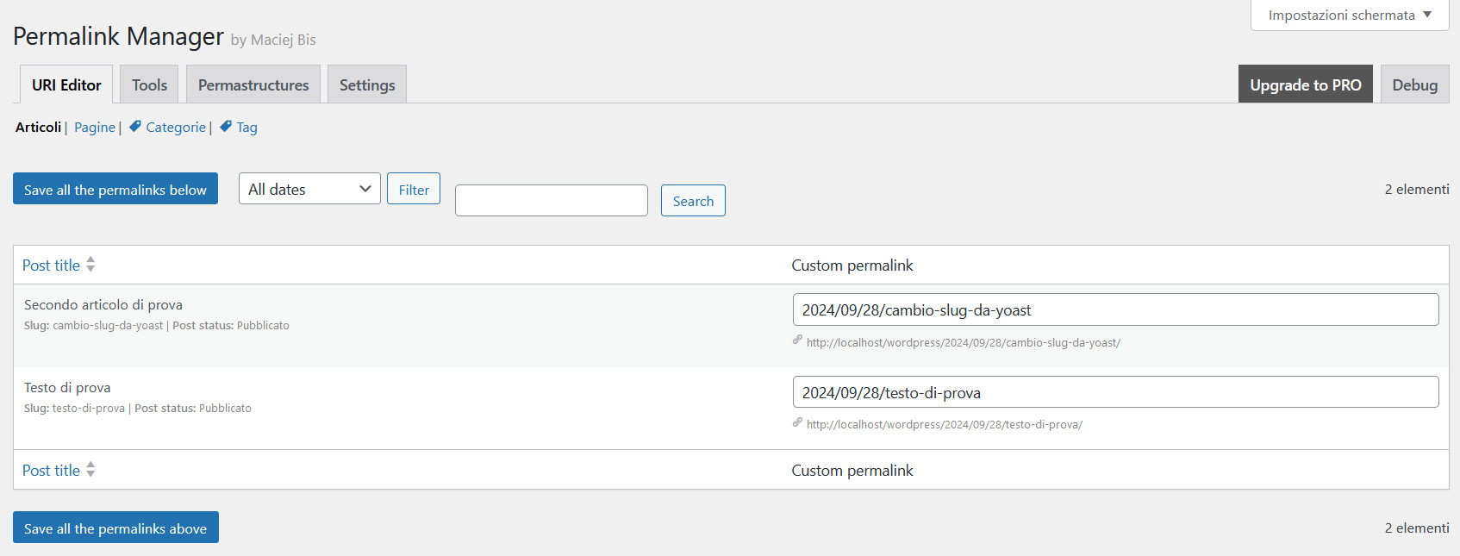The width and height of the screenshot is (1460, 556).
Task: Focus the search text field
Action: coord(552,201)
